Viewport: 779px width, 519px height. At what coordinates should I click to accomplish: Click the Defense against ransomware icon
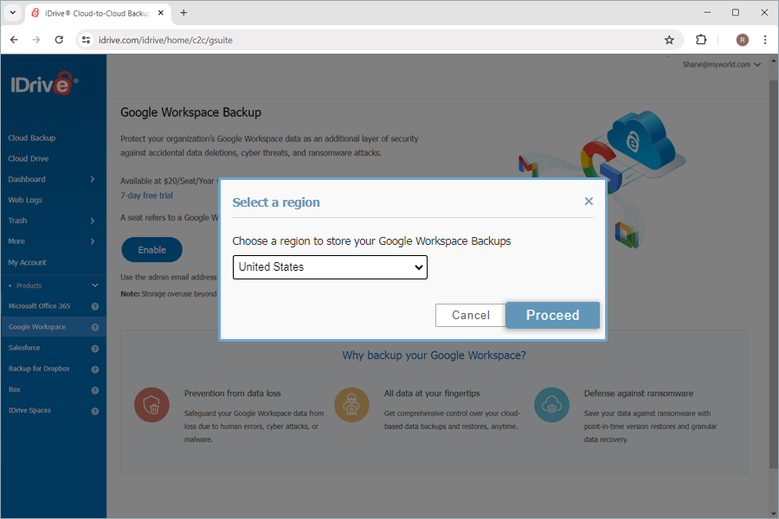click(x=551, y=404)
